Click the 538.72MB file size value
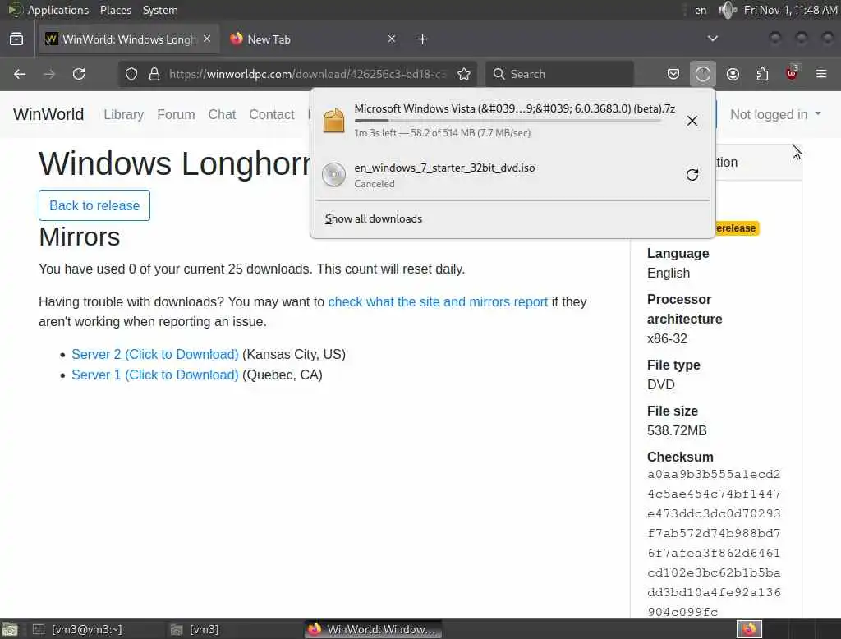 (x=677, y=431)
